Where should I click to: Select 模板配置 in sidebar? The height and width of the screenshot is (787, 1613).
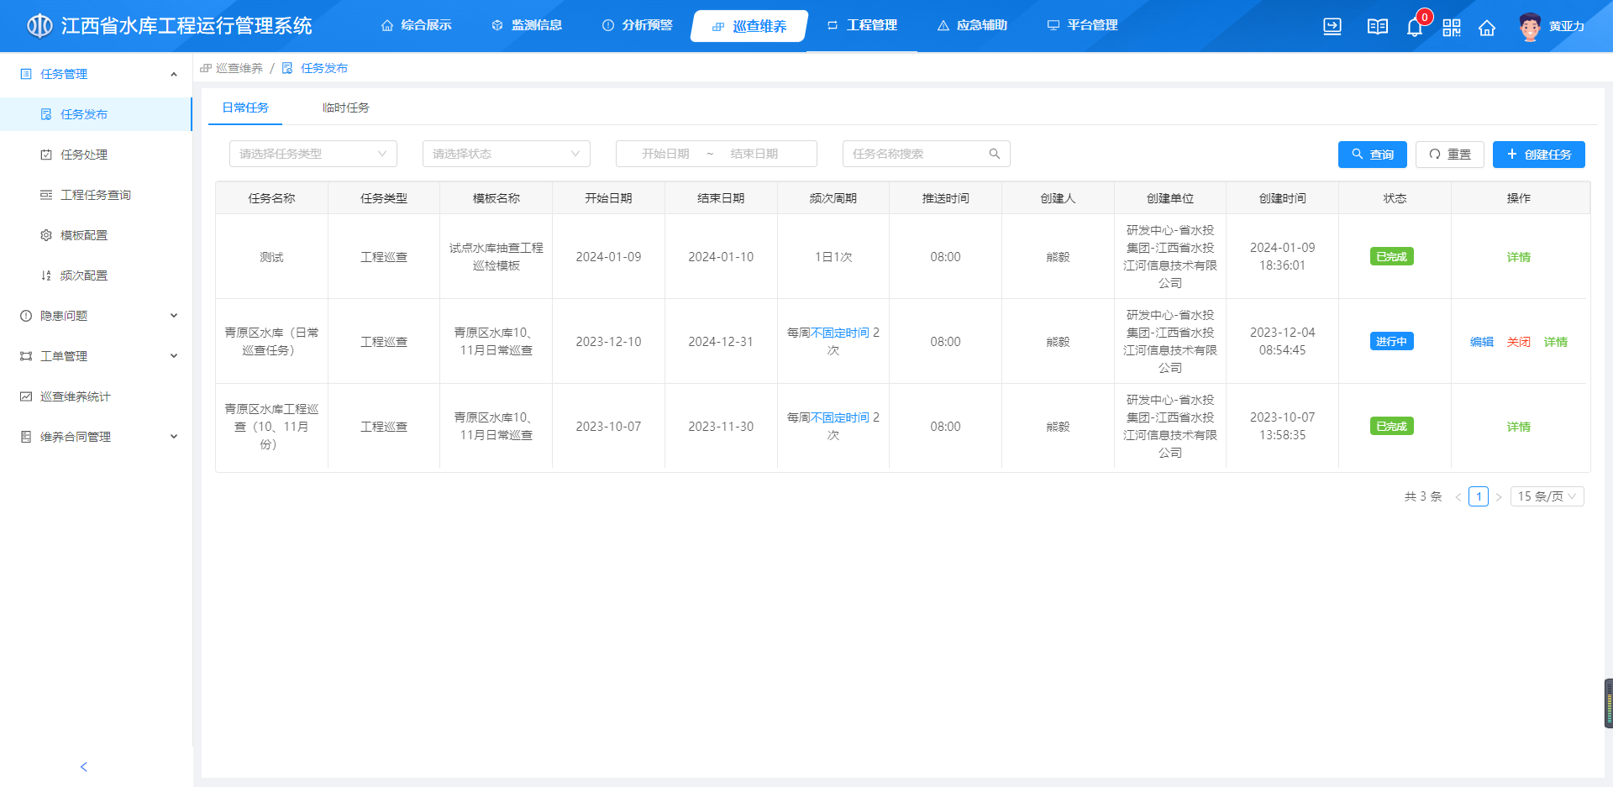[x=96, y=235]
